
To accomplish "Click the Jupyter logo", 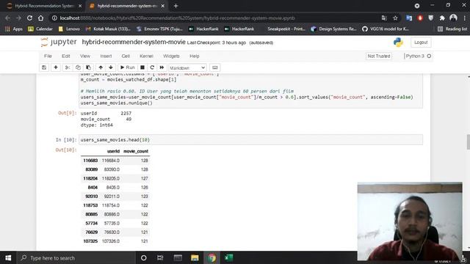I will coord(59,43).
